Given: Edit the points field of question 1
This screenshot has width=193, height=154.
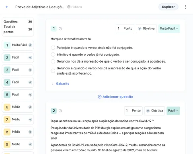Looking at the screenshot, I should (125, 28).
